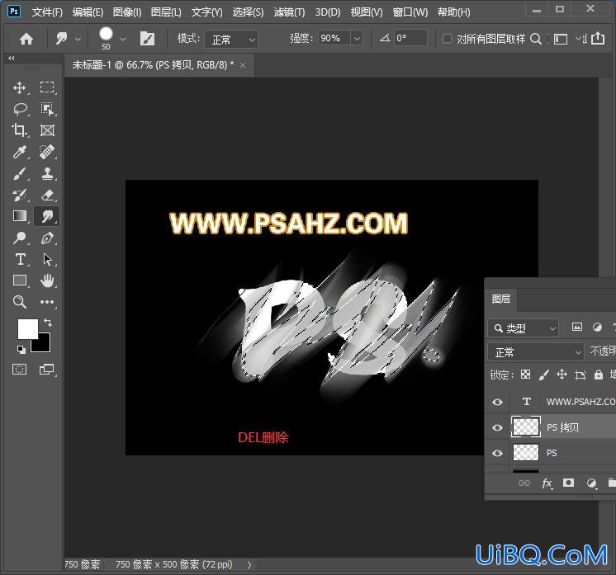This screenshot has width=616, height=575.
Task: Select the Zoom tool
Action: point(20,302)
